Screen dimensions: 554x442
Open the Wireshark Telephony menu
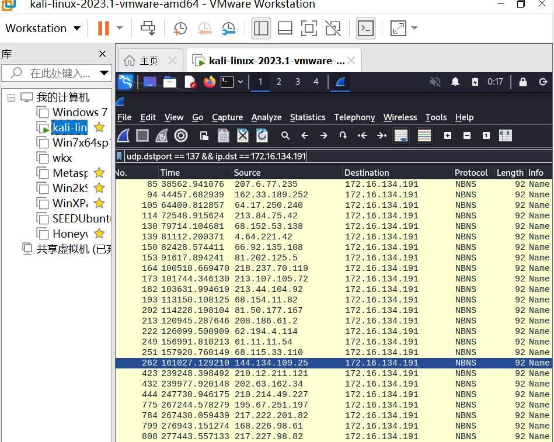(354, 117)
